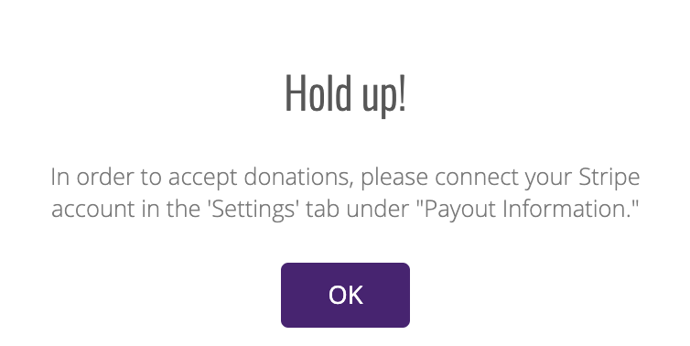Image resolution: width=690 pixels, height=346 pixels.
Task: Click the word 'up!' in the heading
Action: pyautogui.click(x=383, y=96)
